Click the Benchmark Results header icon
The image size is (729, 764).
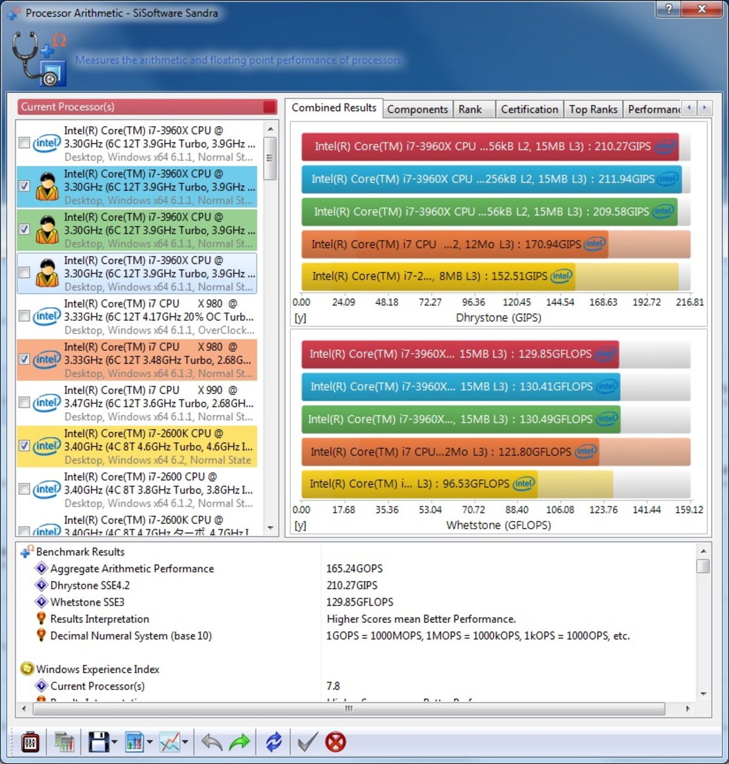[x=27, y=551]
